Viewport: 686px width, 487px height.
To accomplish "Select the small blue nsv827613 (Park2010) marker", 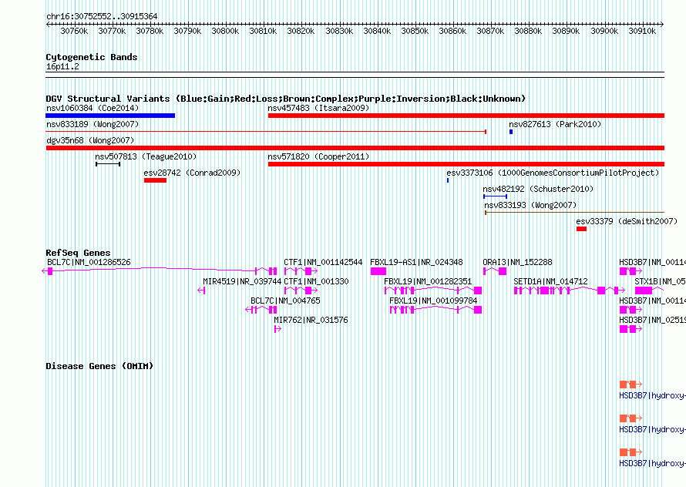I will (511, 132).
